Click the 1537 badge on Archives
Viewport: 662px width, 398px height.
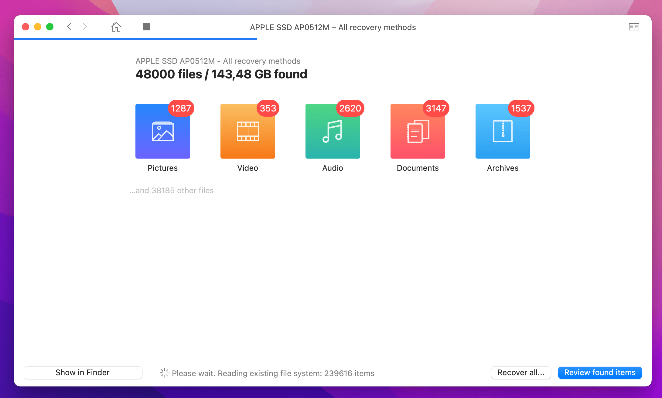coord(521,108)
